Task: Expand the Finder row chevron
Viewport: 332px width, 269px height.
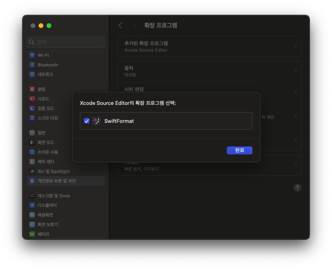Action: [295, 165]
